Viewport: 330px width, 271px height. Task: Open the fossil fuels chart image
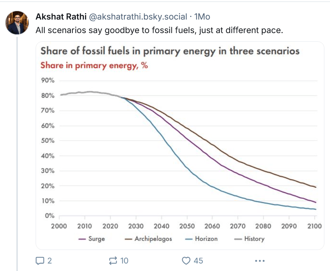(180, 158)
